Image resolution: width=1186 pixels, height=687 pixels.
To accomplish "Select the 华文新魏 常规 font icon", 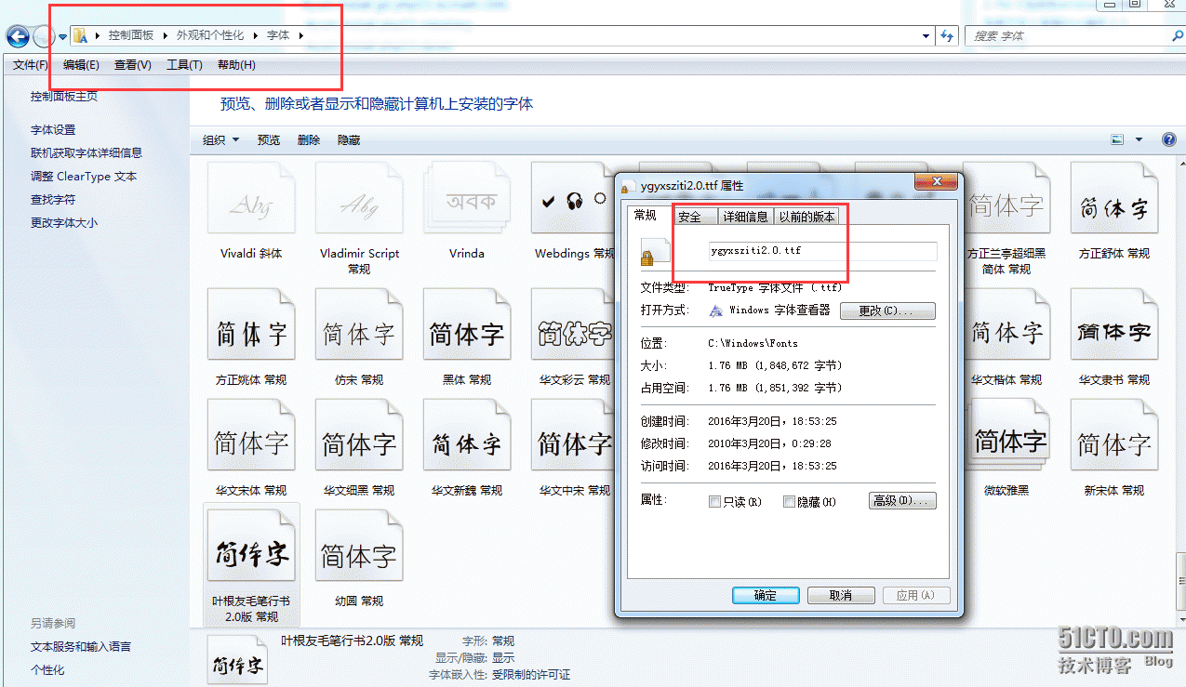I will 467,436.
